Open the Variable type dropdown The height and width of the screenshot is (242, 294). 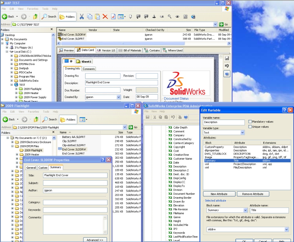(243, 132)
